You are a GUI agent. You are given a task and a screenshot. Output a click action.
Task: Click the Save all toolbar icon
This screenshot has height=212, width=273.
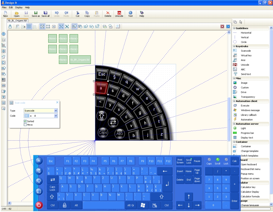45,14
